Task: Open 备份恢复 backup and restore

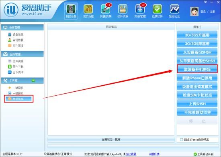Action: click(x=16, y=40)
